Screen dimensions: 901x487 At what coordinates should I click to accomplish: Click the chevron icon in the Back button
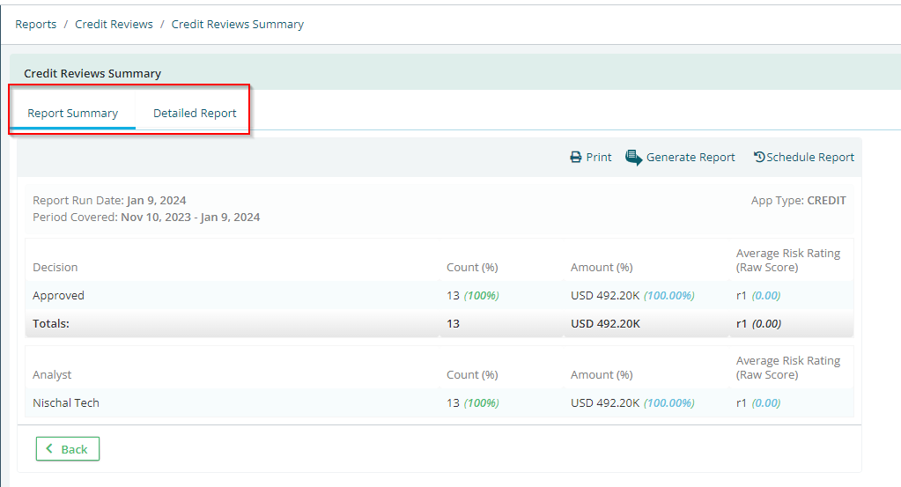point(49,448)
